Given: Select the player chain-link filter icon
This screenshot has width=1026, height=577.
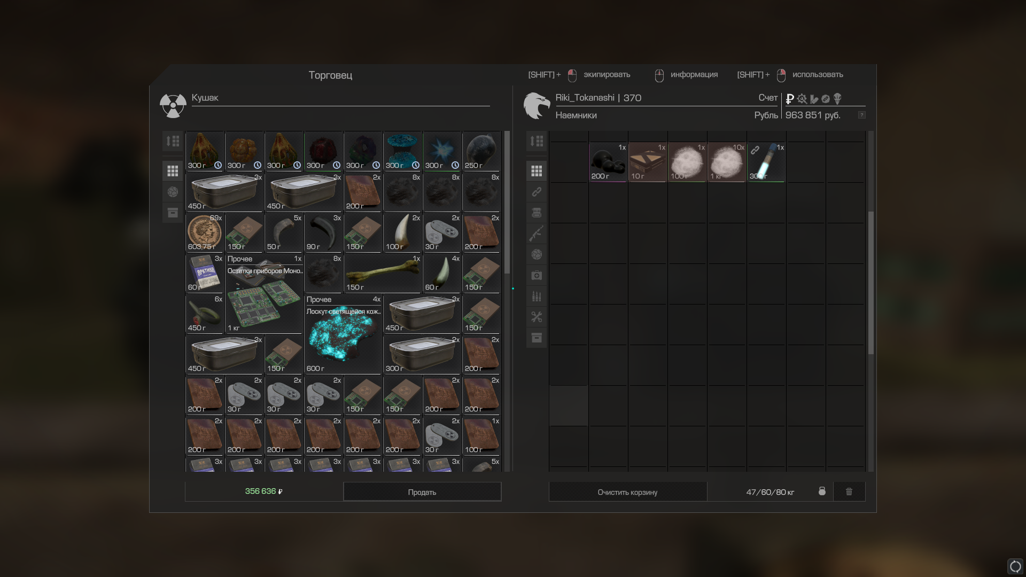Looking at the screenshot, I should tap(537, 192).
